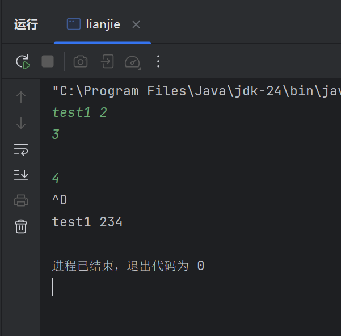The image size is (341, 336).
Task: Print the console output
Action: pos(21,200)
